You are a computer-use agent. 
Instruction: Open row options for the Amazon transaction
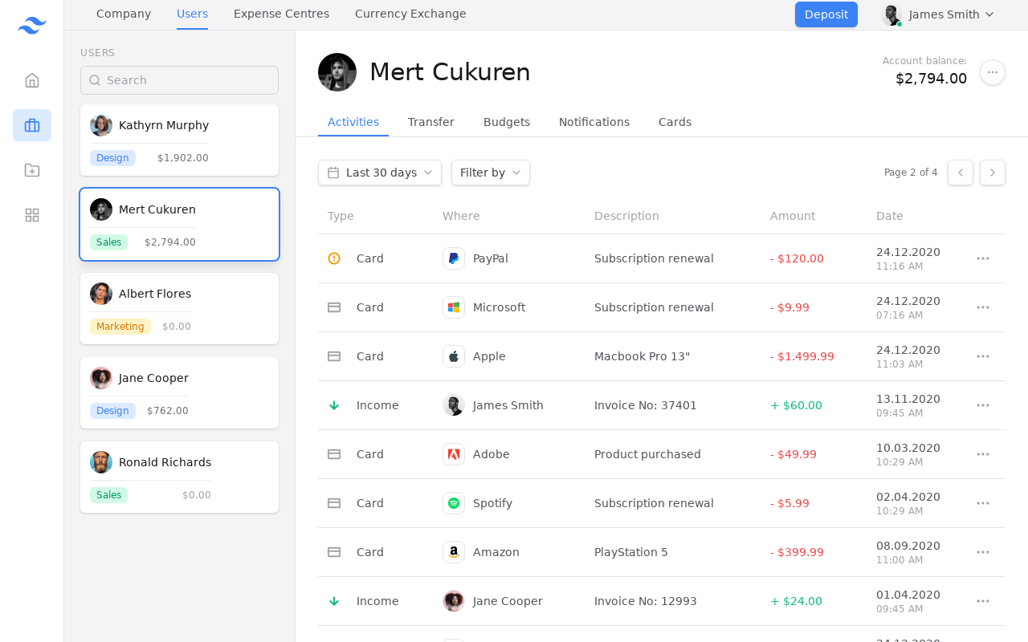pyautogui.click(x=983, y=552)
